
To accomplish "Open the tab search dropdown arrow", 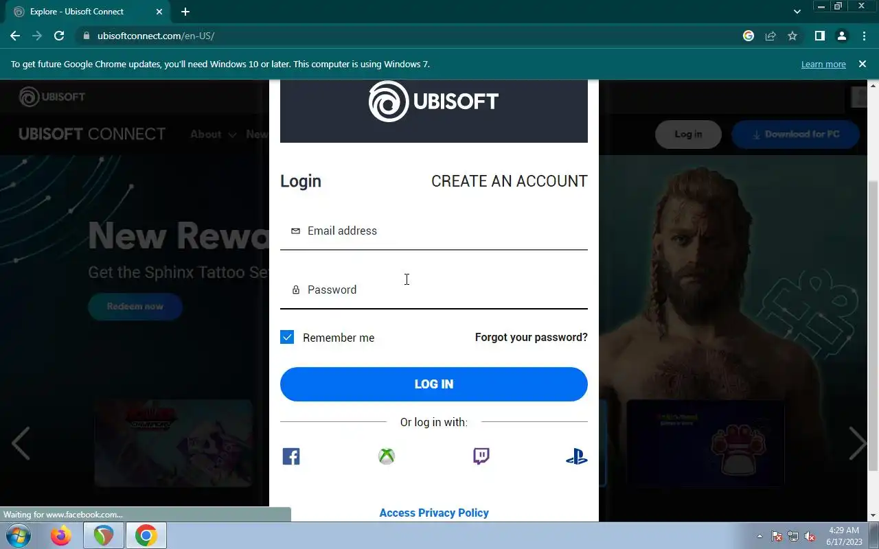I will 797,12.
